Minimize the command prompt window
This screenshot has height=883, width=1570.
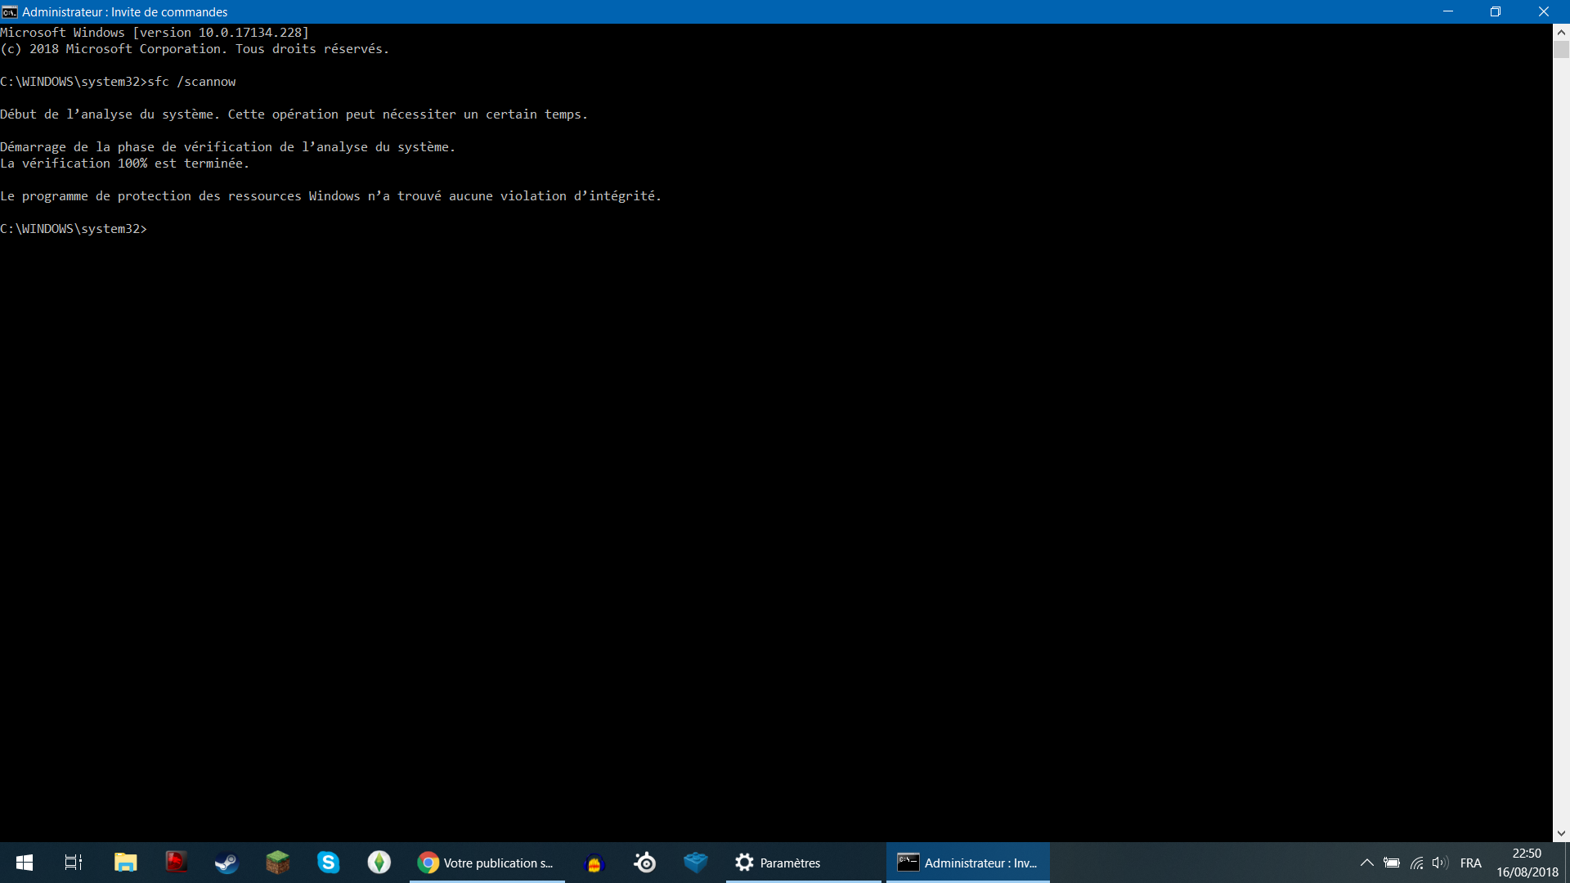pos(1448,11)
